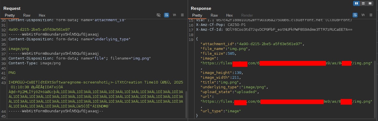378x121 pixels.
Task: Open Response panel hamburger options menu
Action: (x=371, y=15)
